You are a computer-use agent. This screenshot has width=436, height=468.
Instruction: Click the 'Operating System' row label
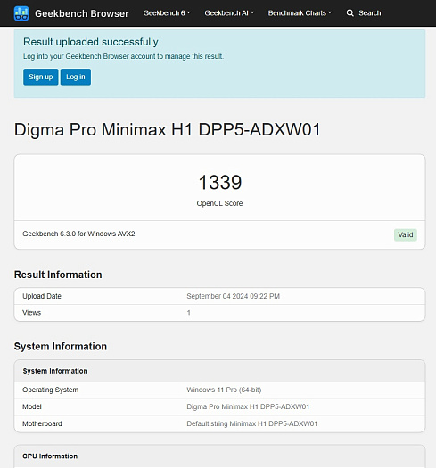[51, 390]
